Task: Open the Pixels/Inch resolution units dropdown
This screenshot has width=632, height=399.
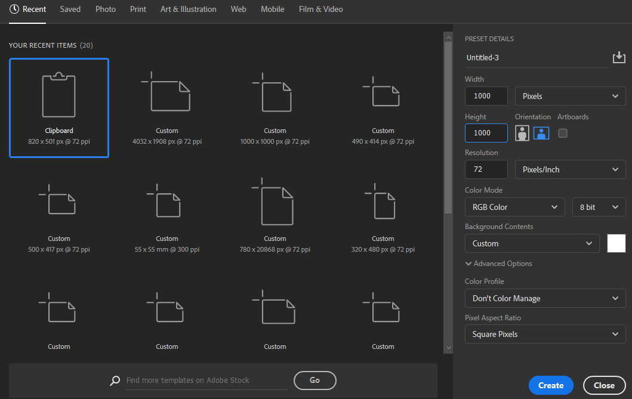Action: point(570,169)
